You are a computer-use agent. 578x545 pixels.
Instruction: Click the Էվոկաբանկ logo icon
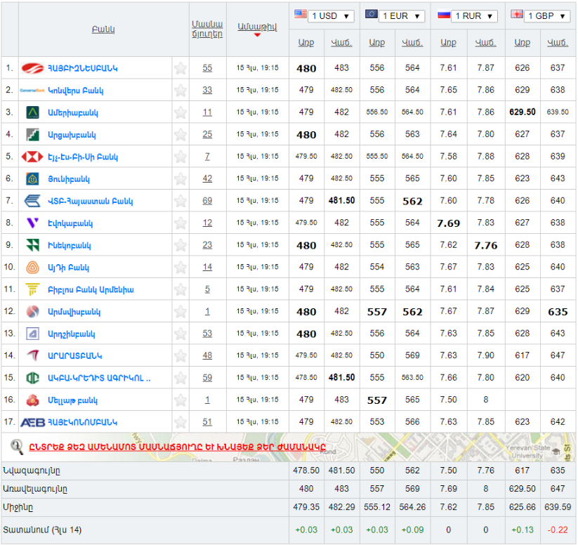32,223
